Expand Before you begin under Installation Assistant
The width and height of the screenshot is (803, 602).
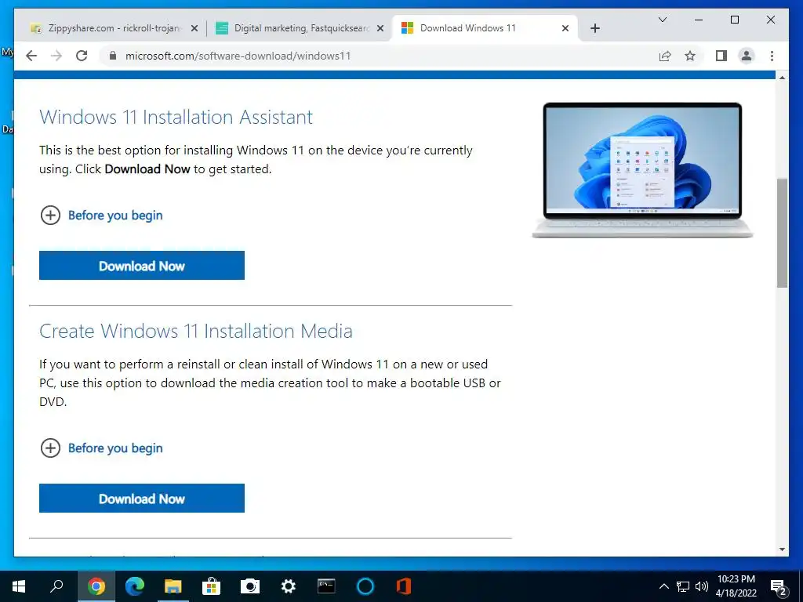pos(101,215)
